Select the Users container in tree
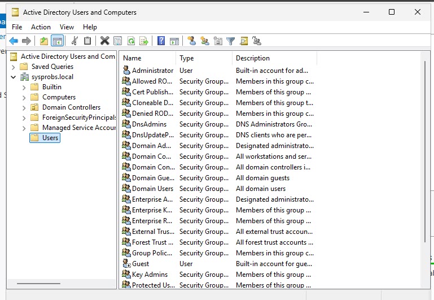Image resolution: width=434 pixels, height=300 pixels. [x=45, y=138]
